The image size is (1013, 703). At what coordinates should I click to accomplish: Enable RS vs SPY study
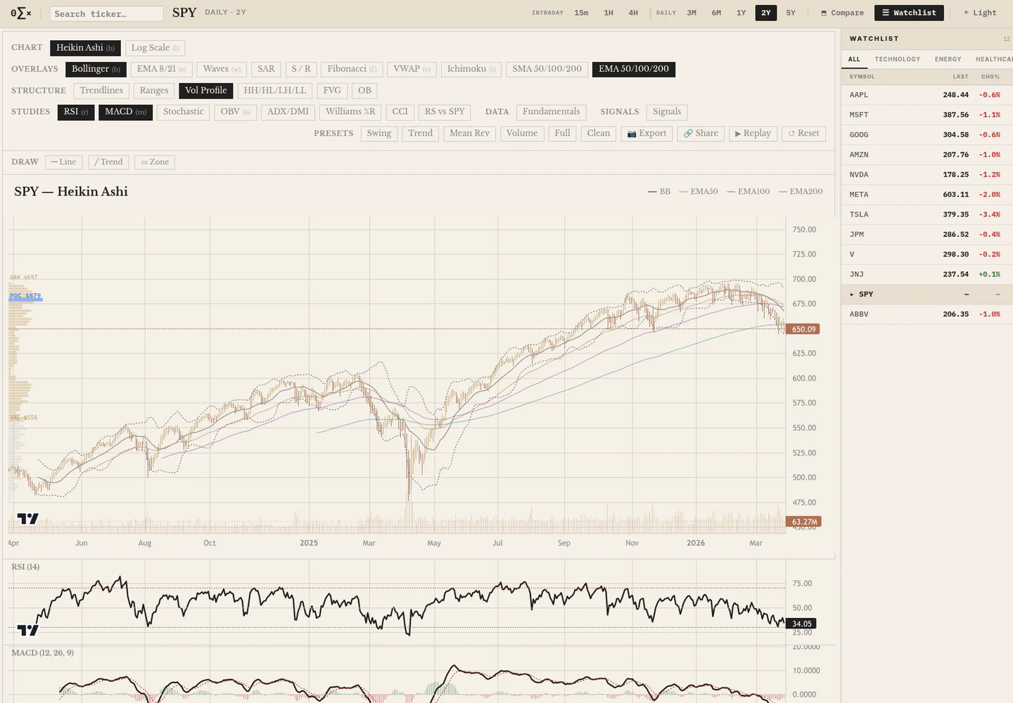coord(445,112)
